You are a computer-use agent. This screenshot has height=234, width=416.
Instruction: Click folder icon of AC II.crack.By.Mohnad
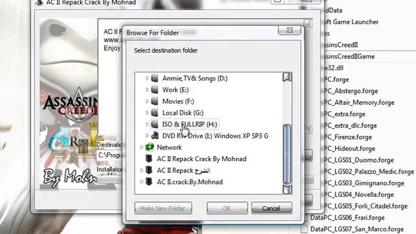149,182
